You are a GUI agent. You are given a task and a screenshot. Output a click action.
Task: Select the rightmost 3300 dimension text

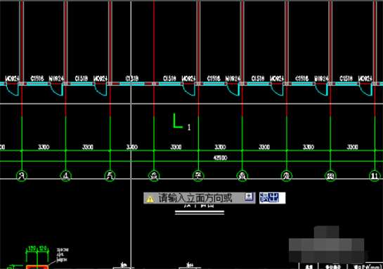[x=353, y=147]
